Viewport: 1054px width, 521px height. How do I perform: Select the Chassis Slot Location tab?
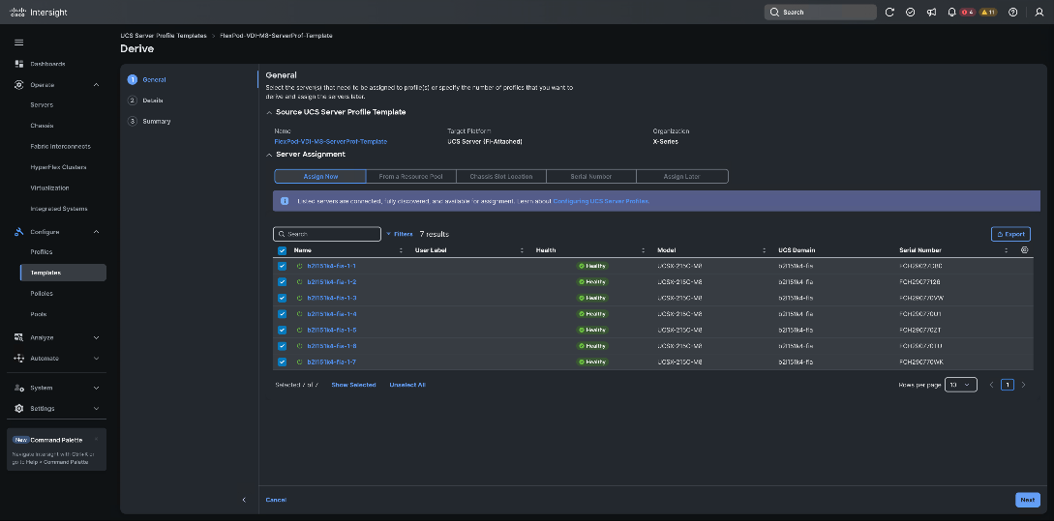[x=500, y=177]
